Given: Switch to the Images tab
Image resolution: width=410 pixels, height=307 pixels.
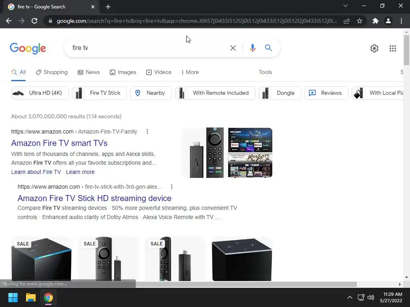Looking at the screenshot, I should [123, 72].
